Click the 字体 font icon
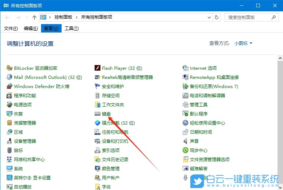 [98, 187]
